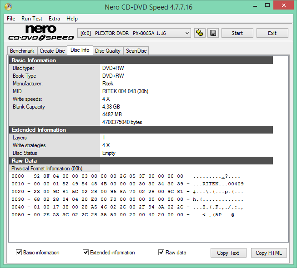The image size is (297, 268).
Task: Click the Nero CD-DVD Speed logo
Action: click(x=41, y=33)
